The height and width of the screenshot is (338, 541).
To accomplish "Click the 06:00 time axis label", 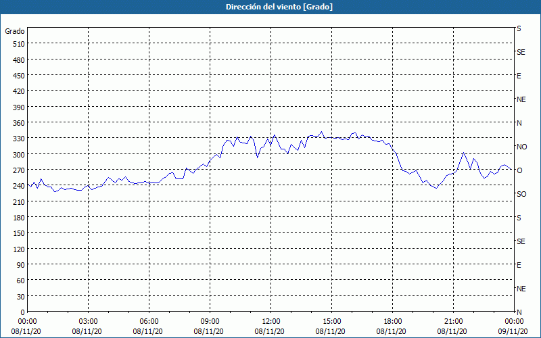I will pos(149,322).
